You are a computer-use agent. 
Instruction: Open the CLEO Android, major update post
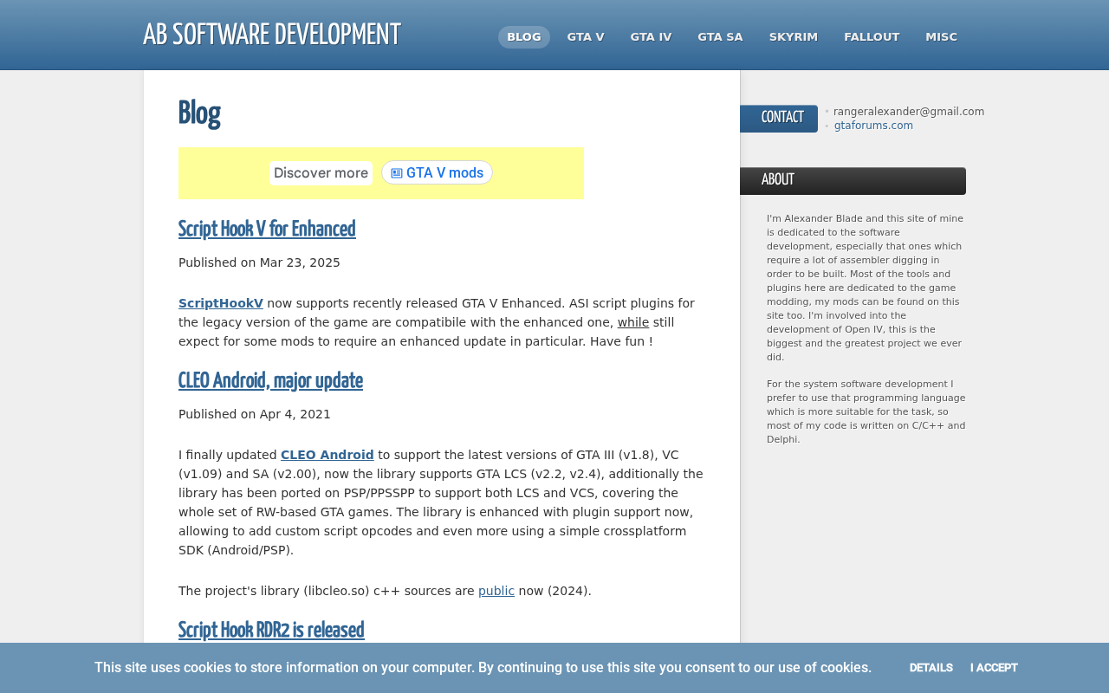click(x=270, y=380)
